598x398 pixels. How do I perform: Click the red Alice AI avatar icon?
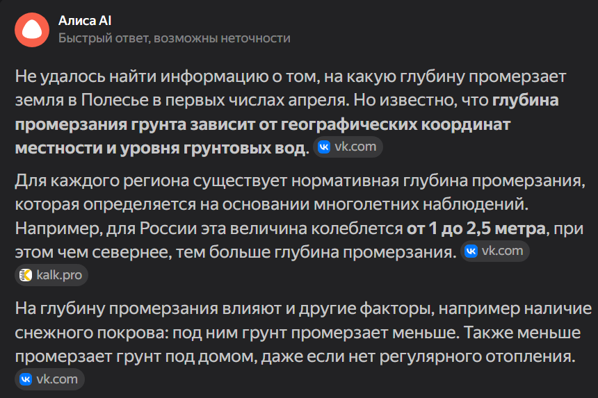click(32, 29)
